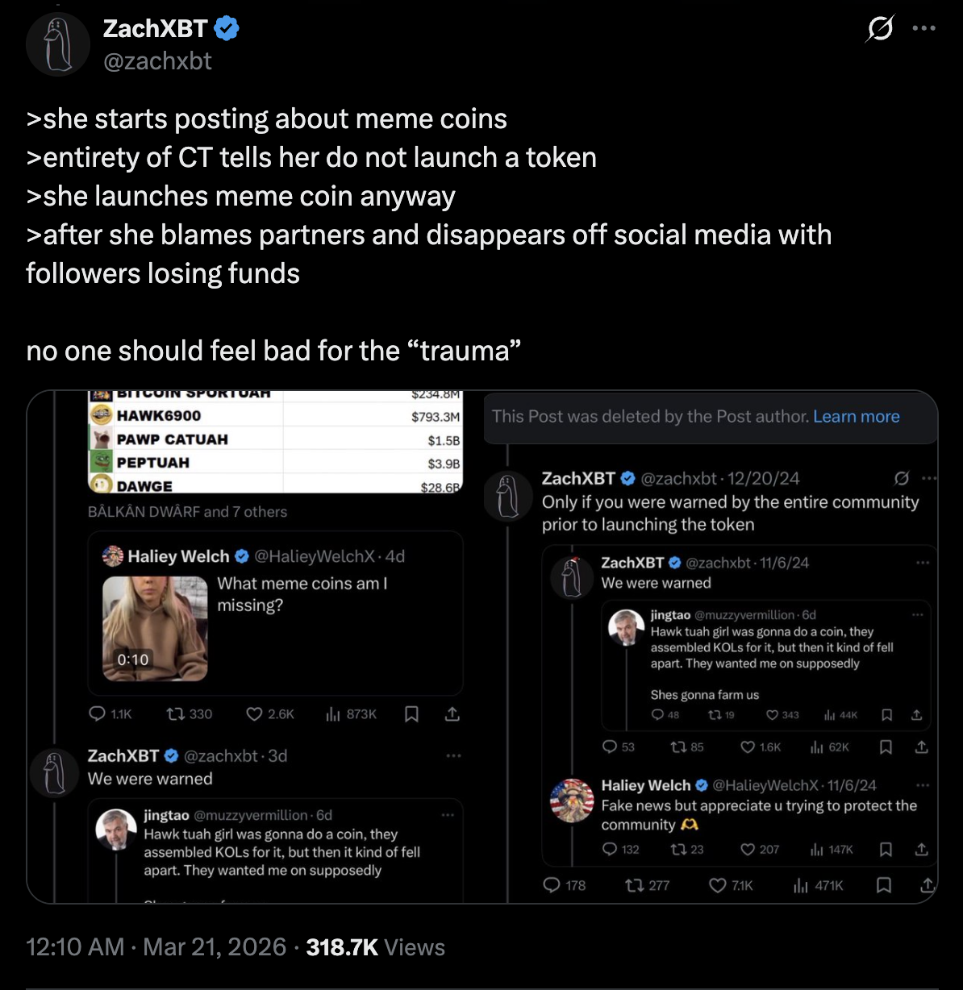Screen dimensions: 963x990
Task: Open the share menu on Haliey Welch's video post
Action: coord(452,714)
